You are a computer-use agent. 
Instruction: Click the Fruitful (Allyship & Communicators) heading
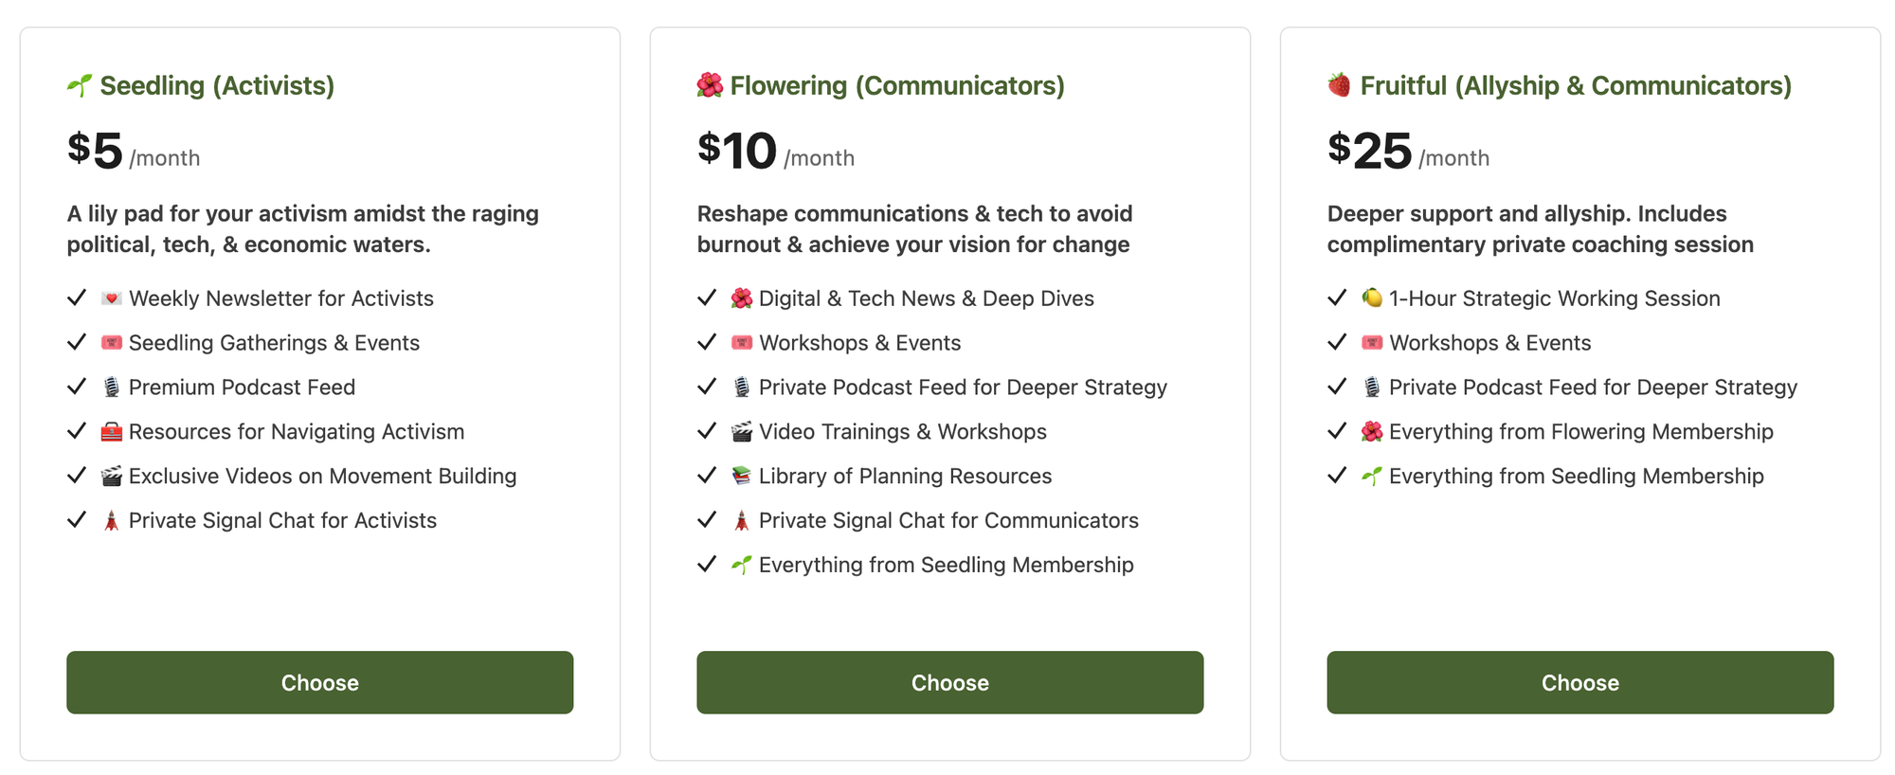(1560, 85)
